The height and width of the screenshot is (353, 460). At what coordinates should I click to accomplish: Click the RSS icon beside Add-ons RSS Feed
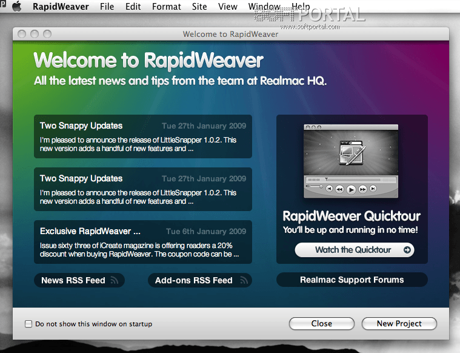(244, 280)
